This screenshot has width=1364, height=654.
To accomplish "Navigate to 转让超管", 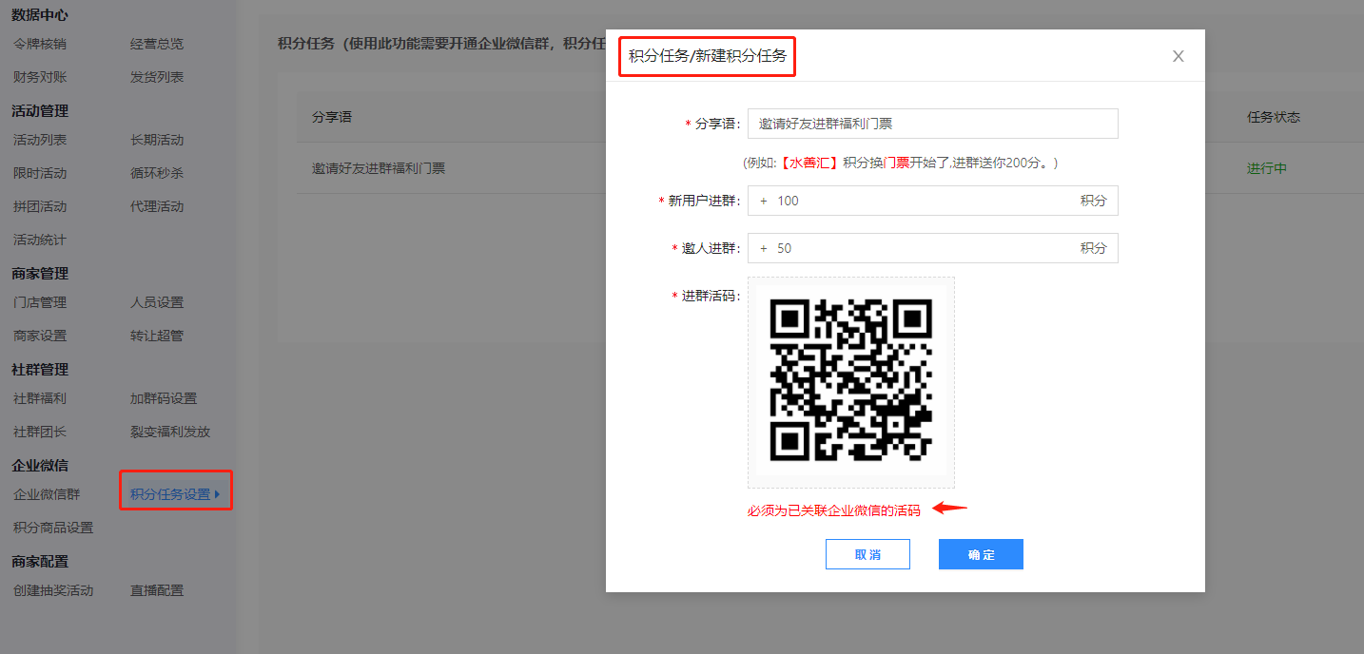I will click(157, 336).
